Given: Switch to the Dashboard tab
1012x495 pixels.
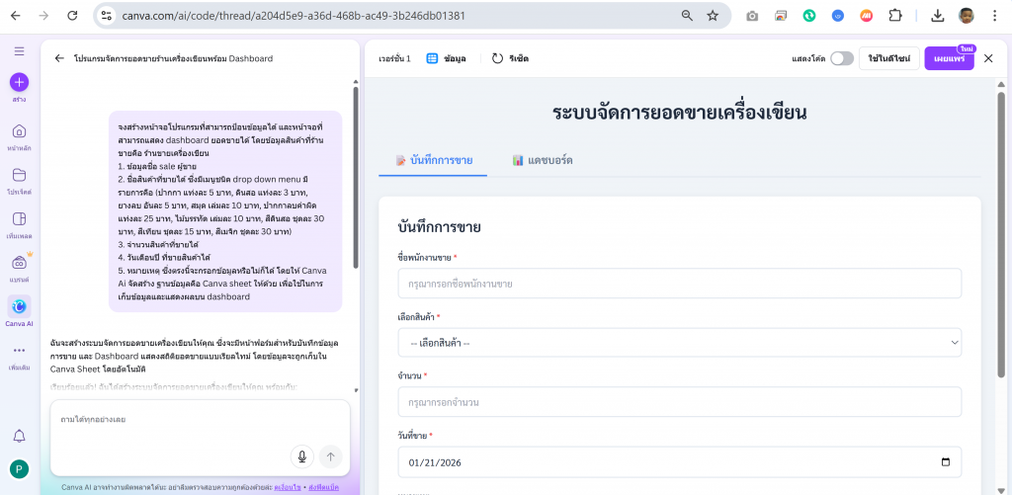Looking at the screenshot, I should 543,160.
